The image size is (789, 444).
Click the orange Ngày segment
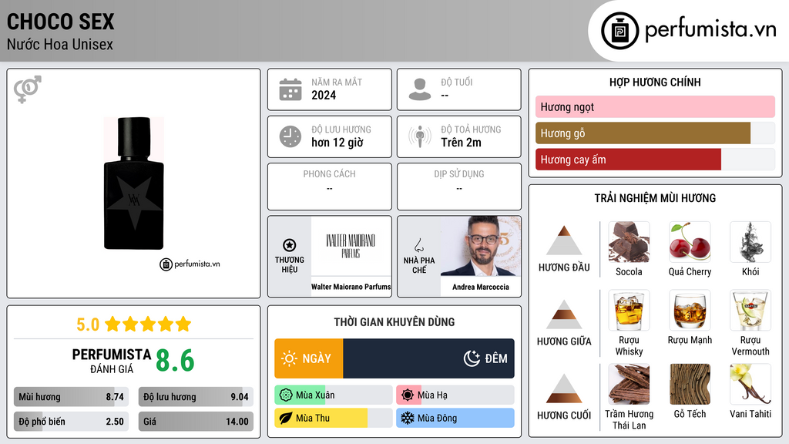pyautogui.click(x=309, y=358)
